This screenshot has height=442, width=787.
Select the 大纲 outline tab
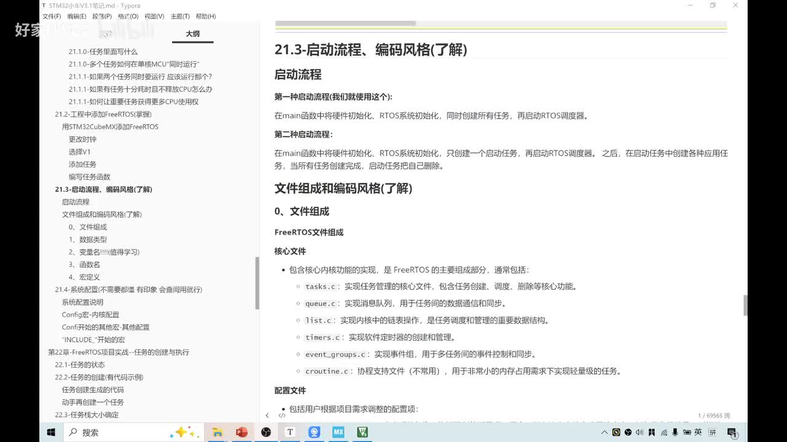point(192,34)
